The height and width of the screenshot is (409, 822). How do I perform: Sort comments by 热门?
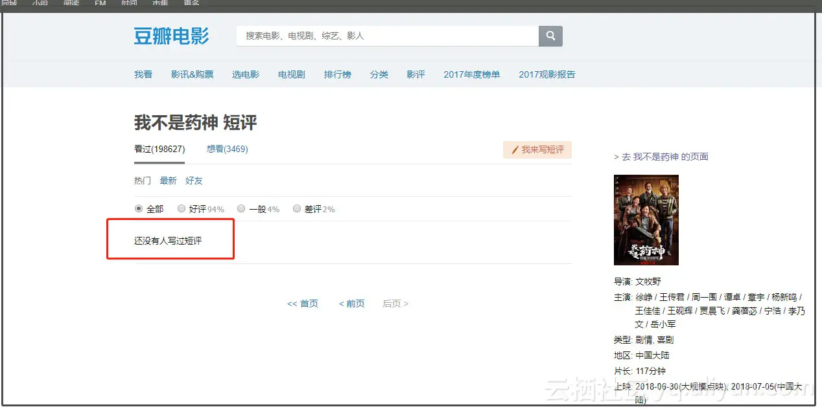143,181
